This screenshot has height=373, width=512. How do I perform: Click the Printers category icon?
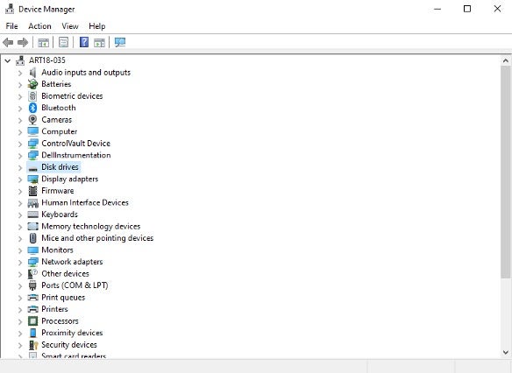(x=32, y=309)
